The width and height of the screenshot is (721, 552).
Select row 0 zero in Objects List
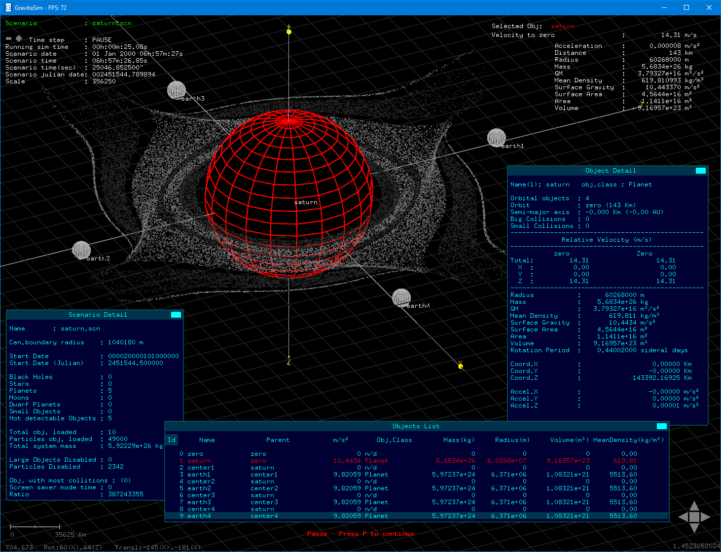coord(417,454)
